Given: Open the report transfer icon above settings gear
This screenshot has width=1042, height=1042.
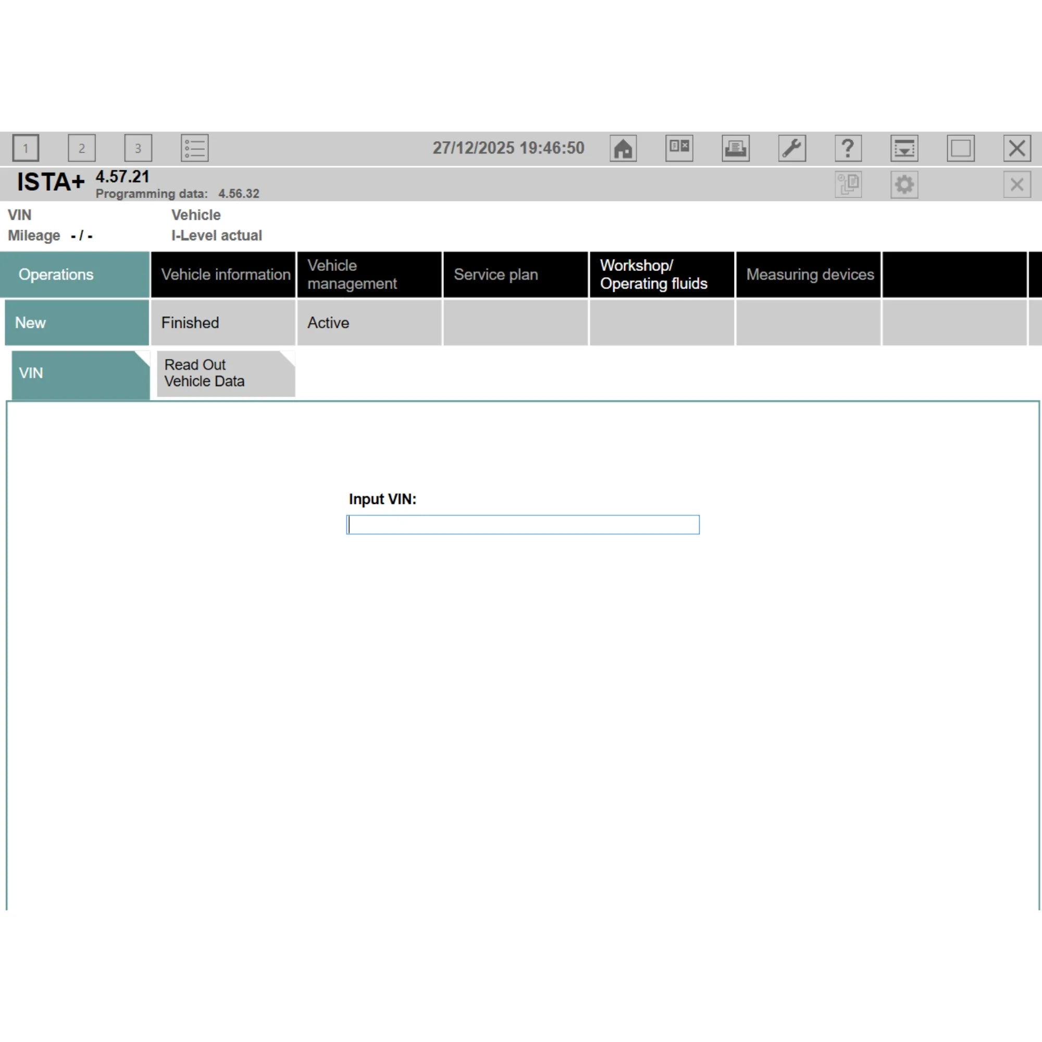Looking at the screenshot, I should (848, 184).
